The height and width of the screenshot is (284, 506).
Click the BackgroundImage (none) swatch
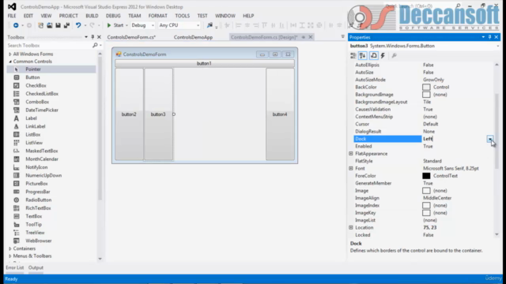tap(426, 95)
